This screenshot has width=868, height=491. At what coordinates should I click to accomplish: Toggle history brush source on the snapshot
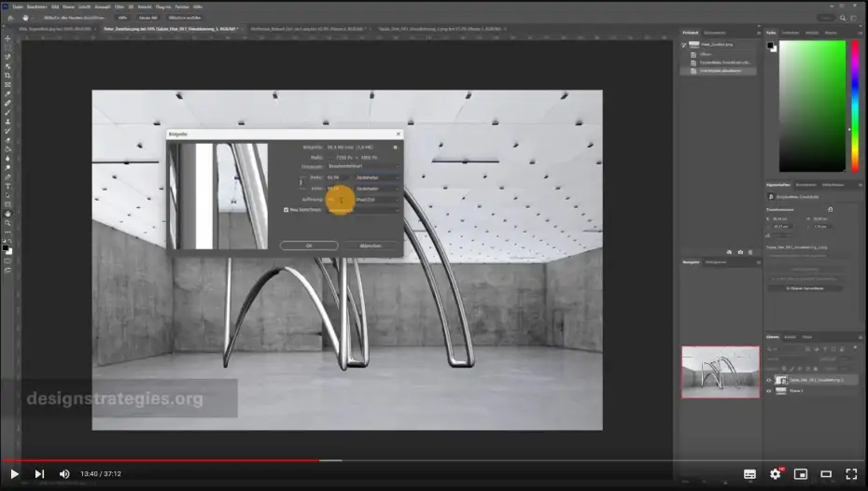[684, 45]
